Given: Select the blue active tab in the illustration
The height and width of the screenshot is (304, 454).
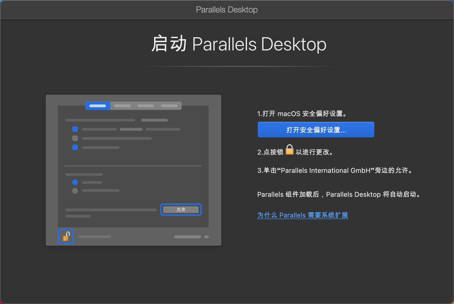Looking at the screenshot, I should tap(98, 106).
